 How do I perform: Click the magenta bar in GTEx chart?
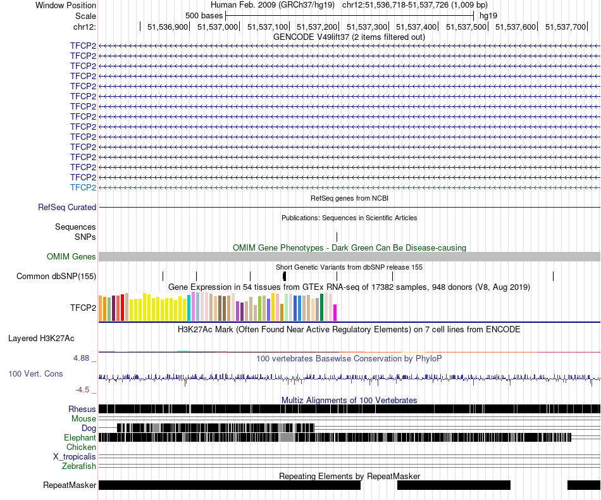coord(335,313)
